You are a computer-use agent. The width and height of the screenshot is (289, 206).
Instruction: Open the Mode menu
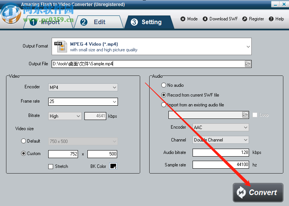(x=189, y=19)
